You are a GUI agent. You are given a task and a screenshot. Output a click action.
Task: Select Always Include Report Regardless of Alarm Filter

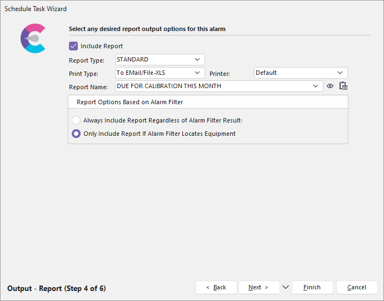coord(76,120)
